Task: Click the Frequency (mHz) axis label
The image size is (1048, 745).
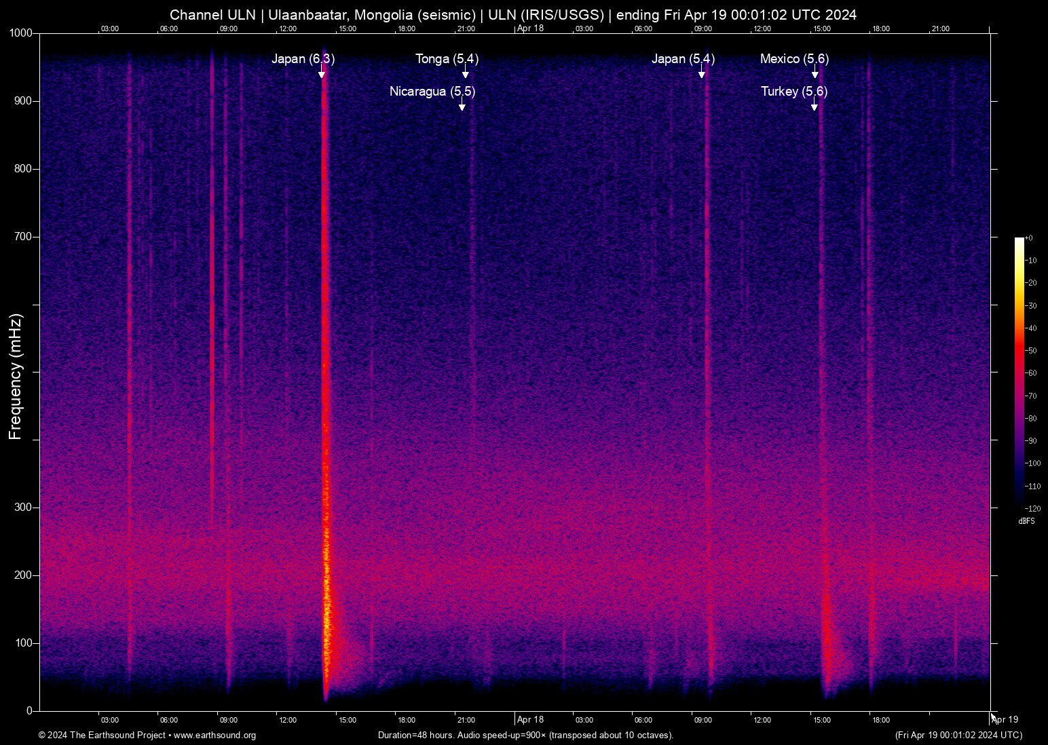Action: click(x=16, y=377)
